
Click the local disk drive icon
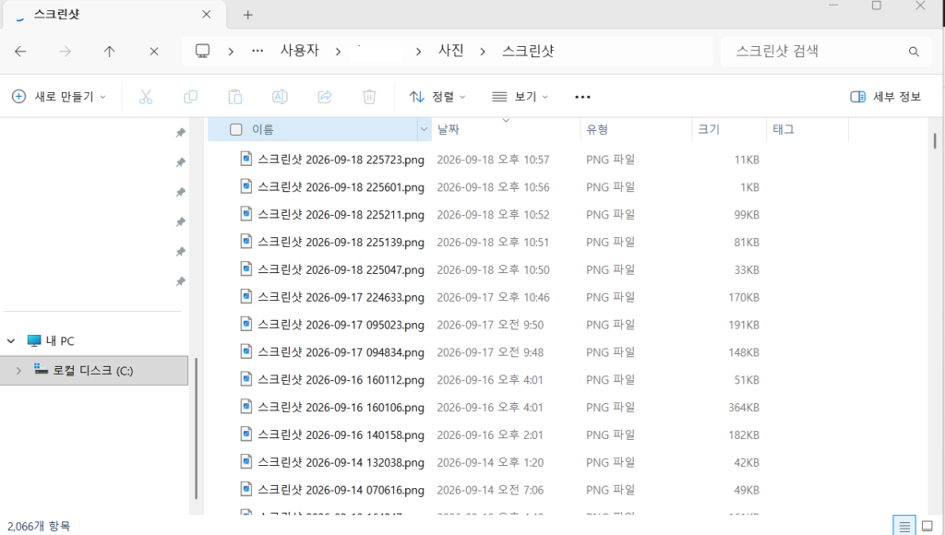coord(41,369)
